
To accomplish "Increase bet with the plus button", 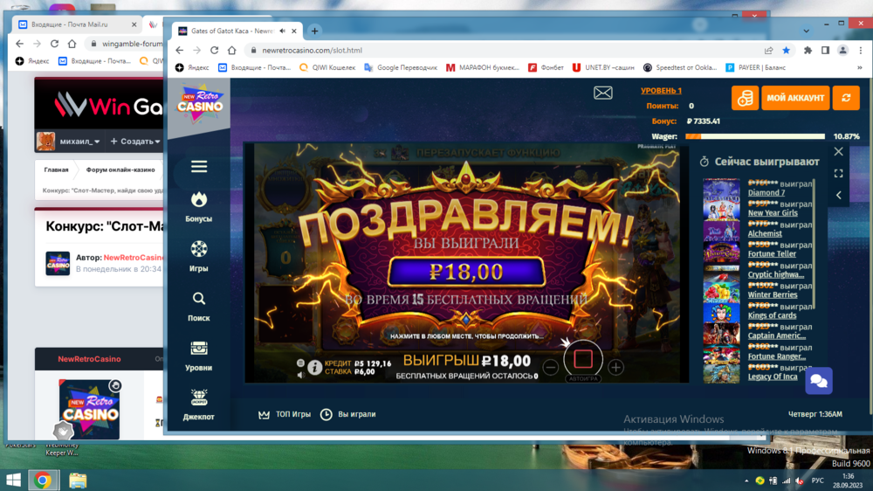I will pos(615,368).
